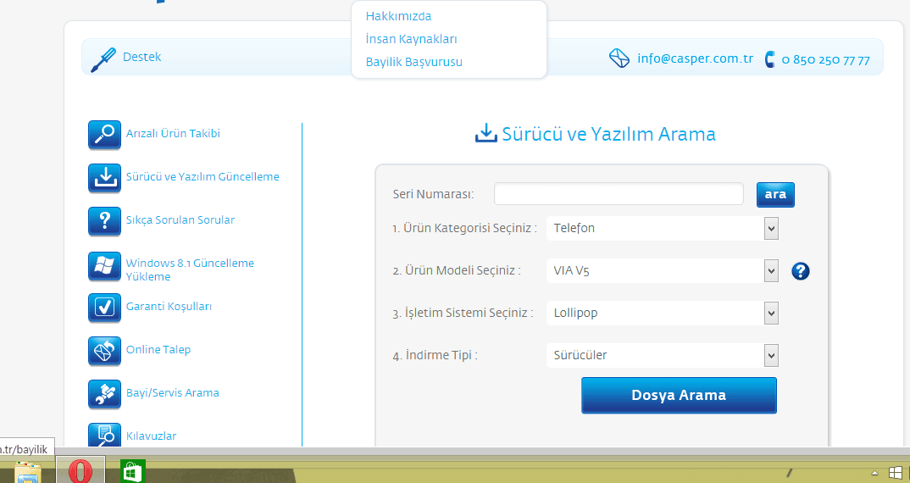Click the 0 850 250 77 77 phone number
Screen dimensions: 910x483
[826, 60]
